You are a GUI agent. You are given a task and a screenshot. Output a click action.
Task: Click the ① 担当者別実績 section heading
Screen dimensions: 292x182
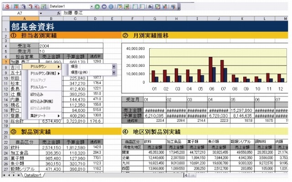click(x=33, y=35)
